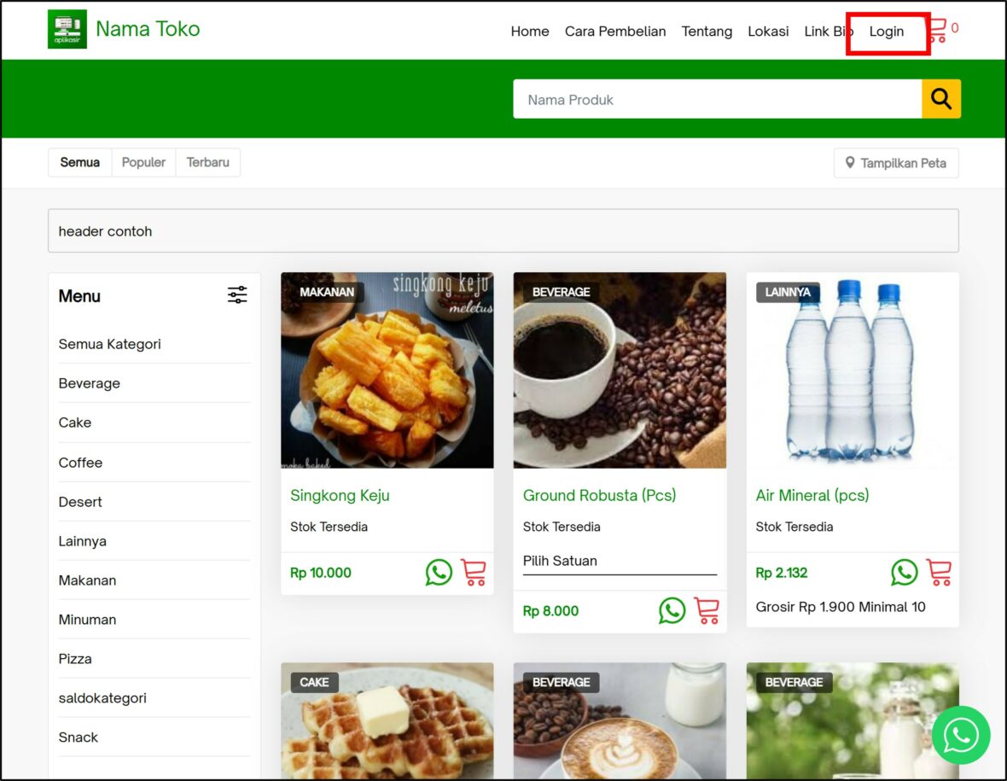
Task: Select the Populer tab
Action: [143, 162]
